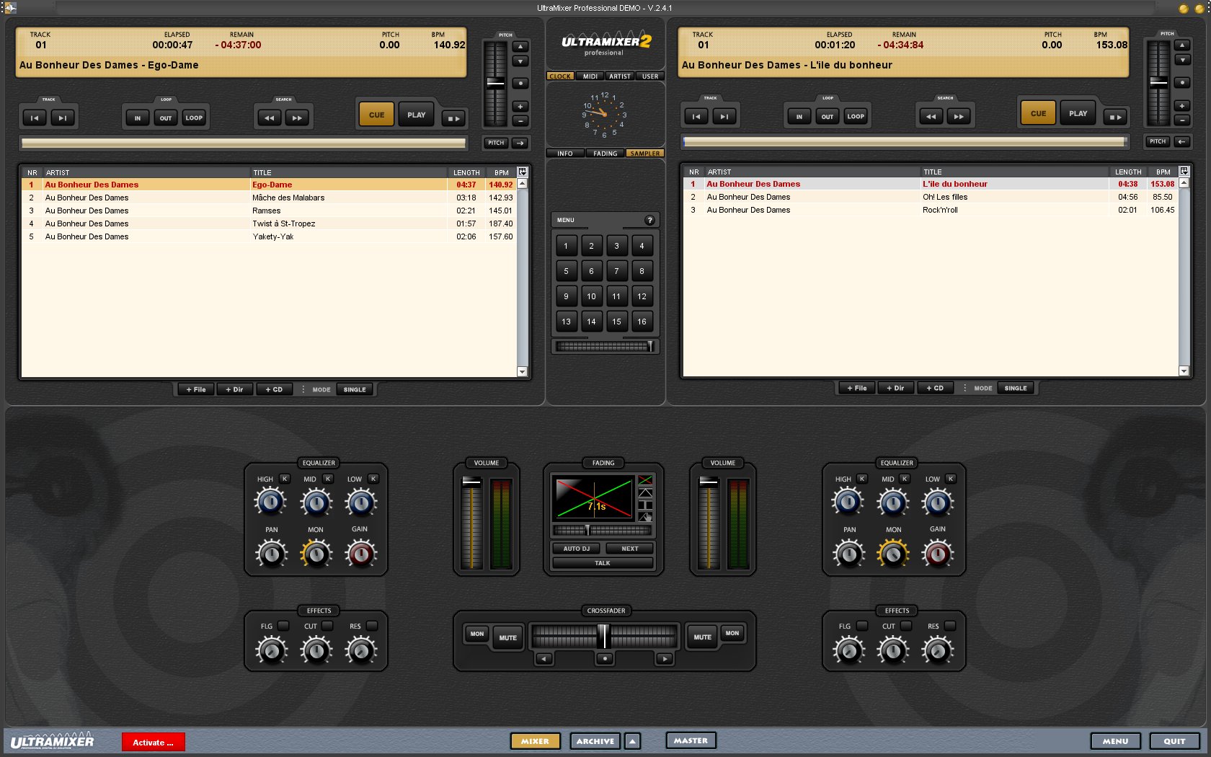Change right playlist SINGLE mode selector
Screen dimensions: 1211x757
[x=1016, y=388]
